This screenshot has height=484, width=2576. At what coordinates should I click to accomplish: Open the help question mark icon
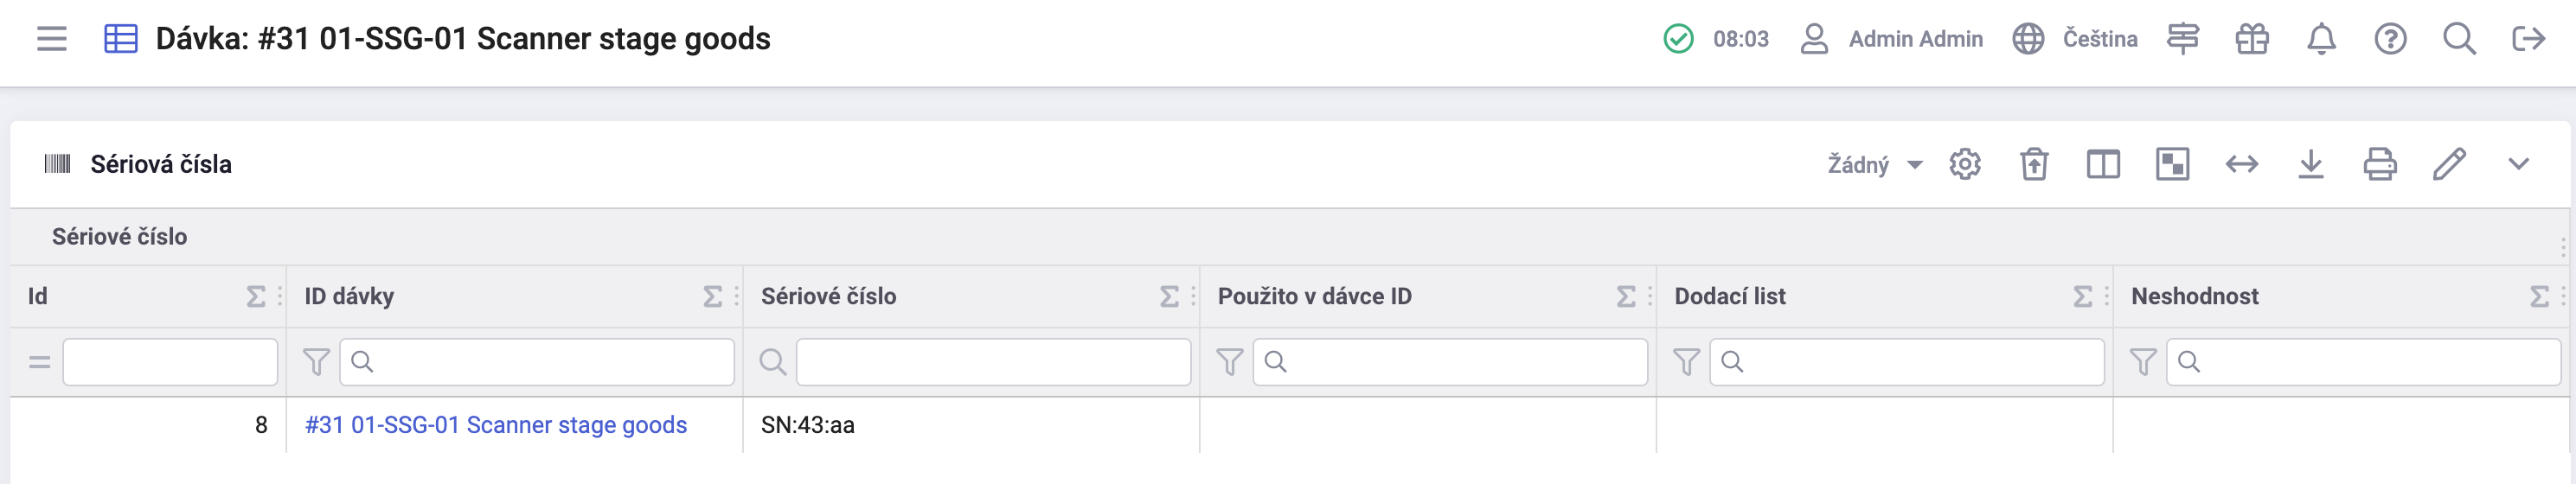[2390, 39]
